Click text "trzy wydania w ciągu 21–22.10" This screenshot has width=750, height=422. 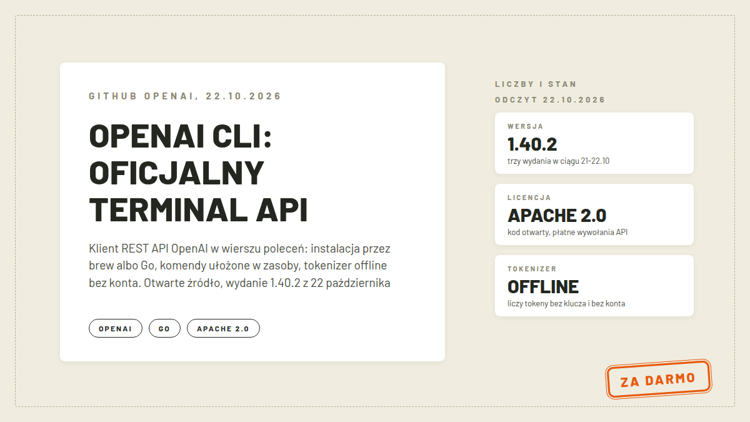pos(558,161)
